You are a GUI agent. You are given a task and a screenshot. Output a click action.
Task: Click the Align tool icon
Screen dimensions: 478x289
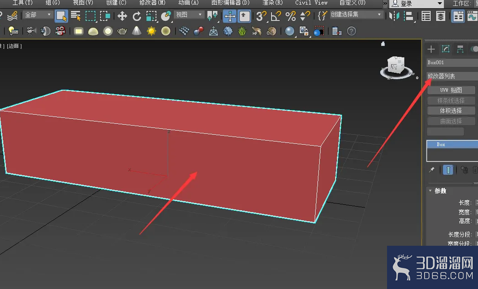click(408, 16)
